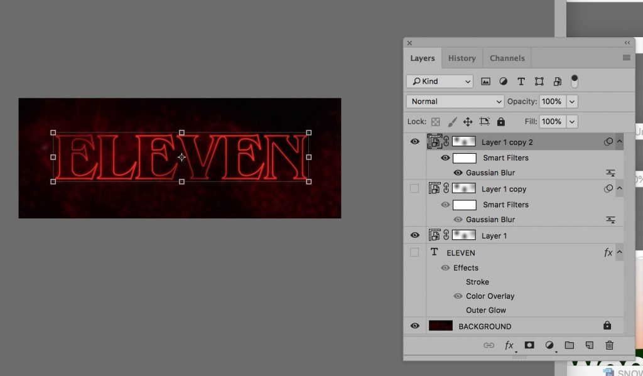Create new fill or adjustment layer
Screen dimensions: 643x376
pos(549,345)
